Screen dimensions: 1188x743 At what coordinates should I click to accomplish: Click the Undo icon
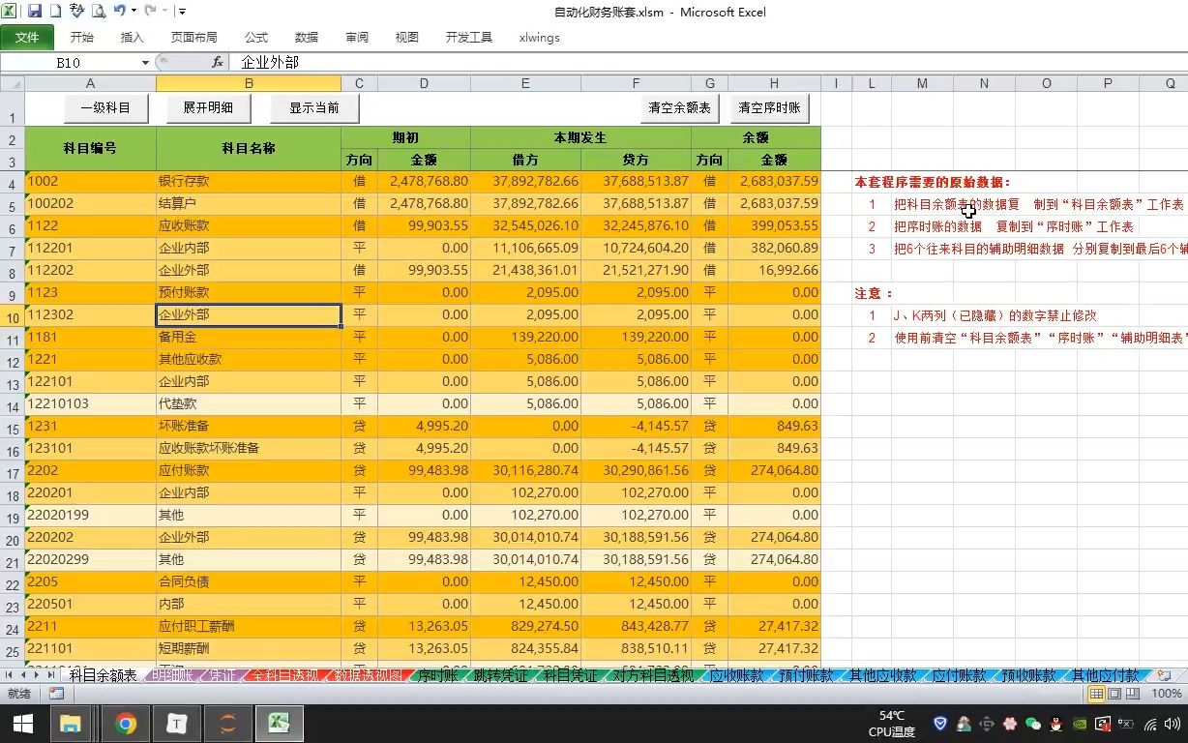[120, 12]
